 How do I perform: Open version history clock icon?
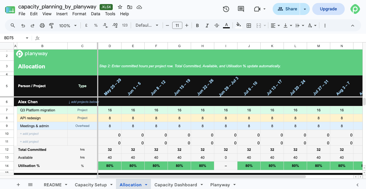click(226, 9)
